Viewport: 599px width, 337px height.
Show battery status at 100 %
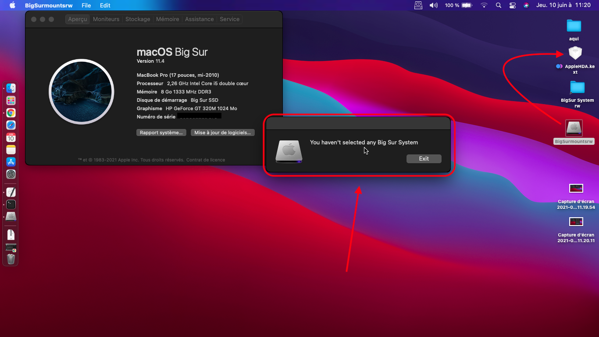pos(458,5)
